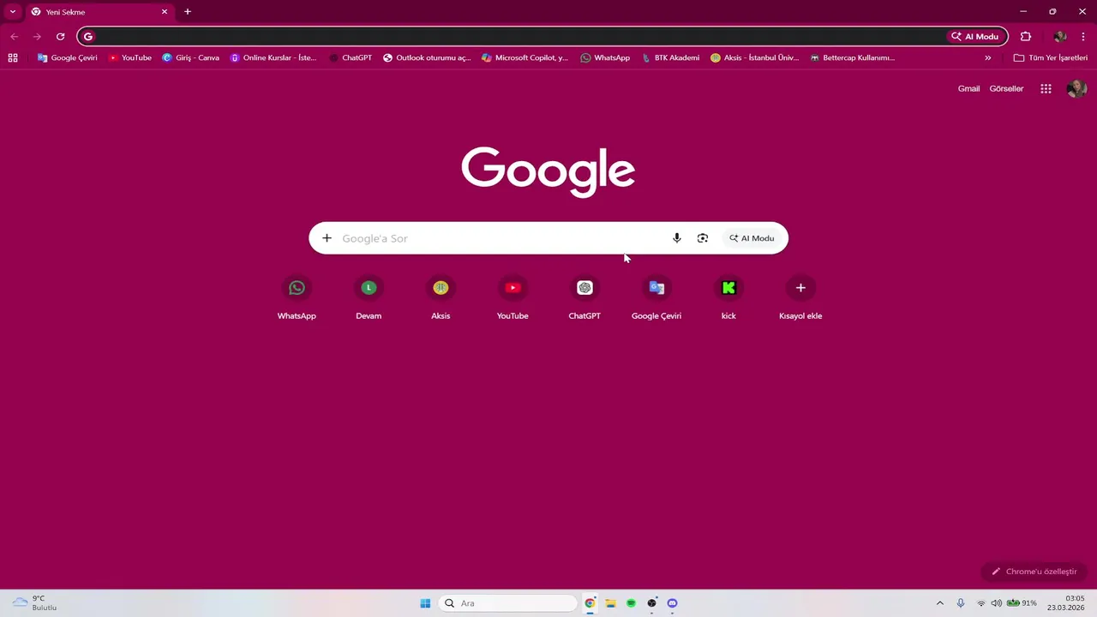Open Görseller link
Viewport: 1097px width, 617px height.
pyautogui.click(x=1006, y=88)
